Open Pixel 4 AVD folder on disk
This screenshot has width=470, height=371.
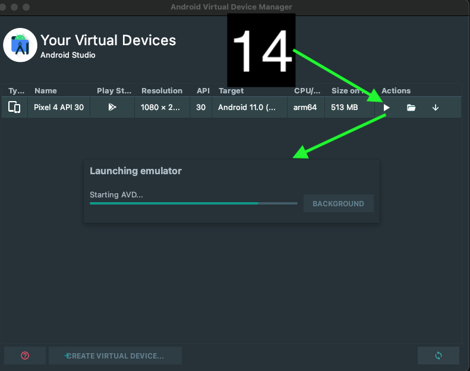pyautogui.click(x=411, y=108)
